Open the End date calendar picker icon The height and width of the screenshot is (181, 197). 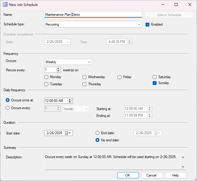click(x=156, y=133)
